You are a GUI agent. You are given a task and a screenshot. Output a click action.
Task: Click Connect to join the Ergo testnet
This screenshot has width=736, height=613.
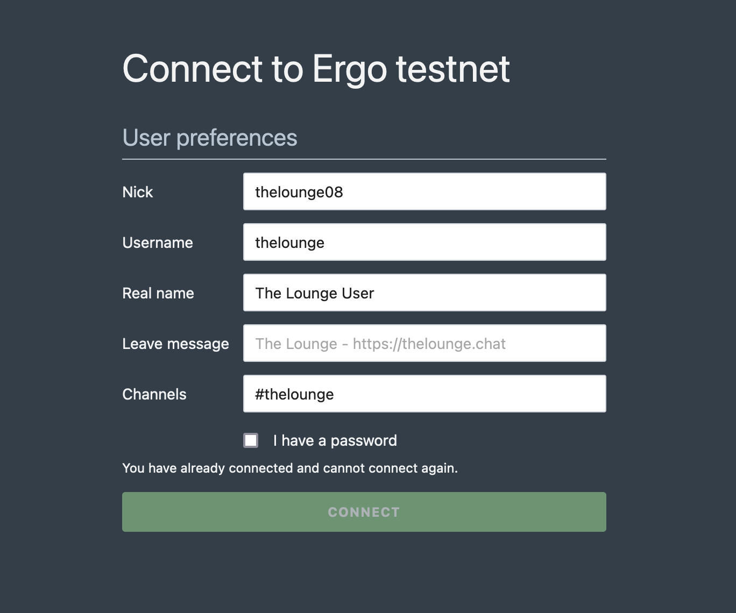pyautogui.click(x=364, y=511)
